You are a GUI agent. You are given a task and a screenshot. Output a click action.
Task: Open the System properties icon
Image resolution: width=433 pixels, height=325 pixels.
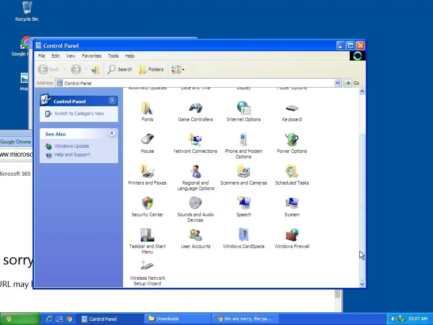[x=292, y=207]
